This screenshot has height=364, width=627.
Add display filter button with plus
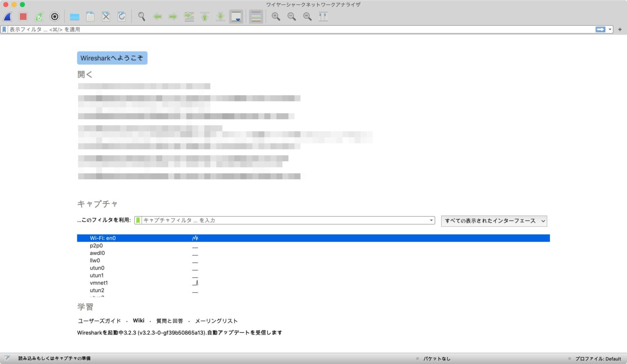point(620,29)
